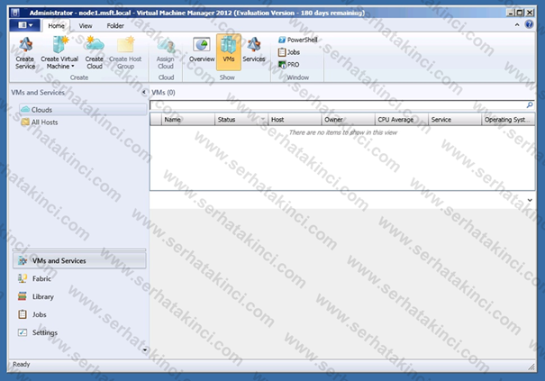Click the window system menu icon
Viewport: 545px width, 381px height.
[15, 13]
